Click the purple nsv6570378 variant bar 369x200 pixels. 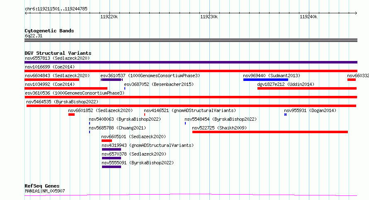tap(112, 158)
